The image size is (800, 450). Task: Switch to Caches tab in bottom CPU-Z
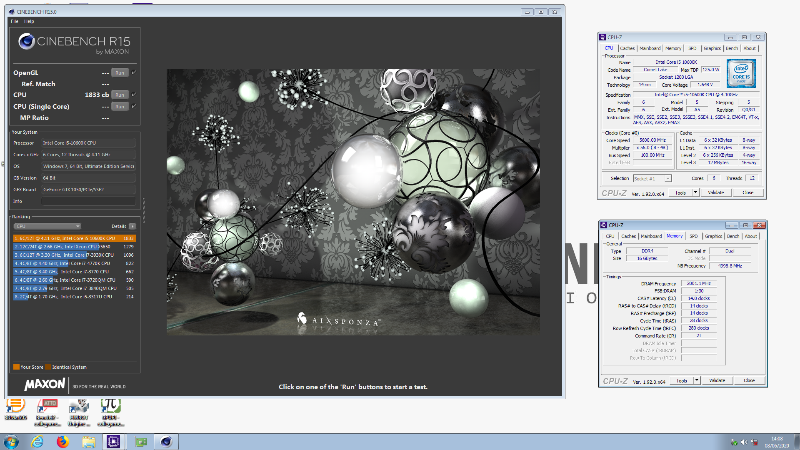628,236
